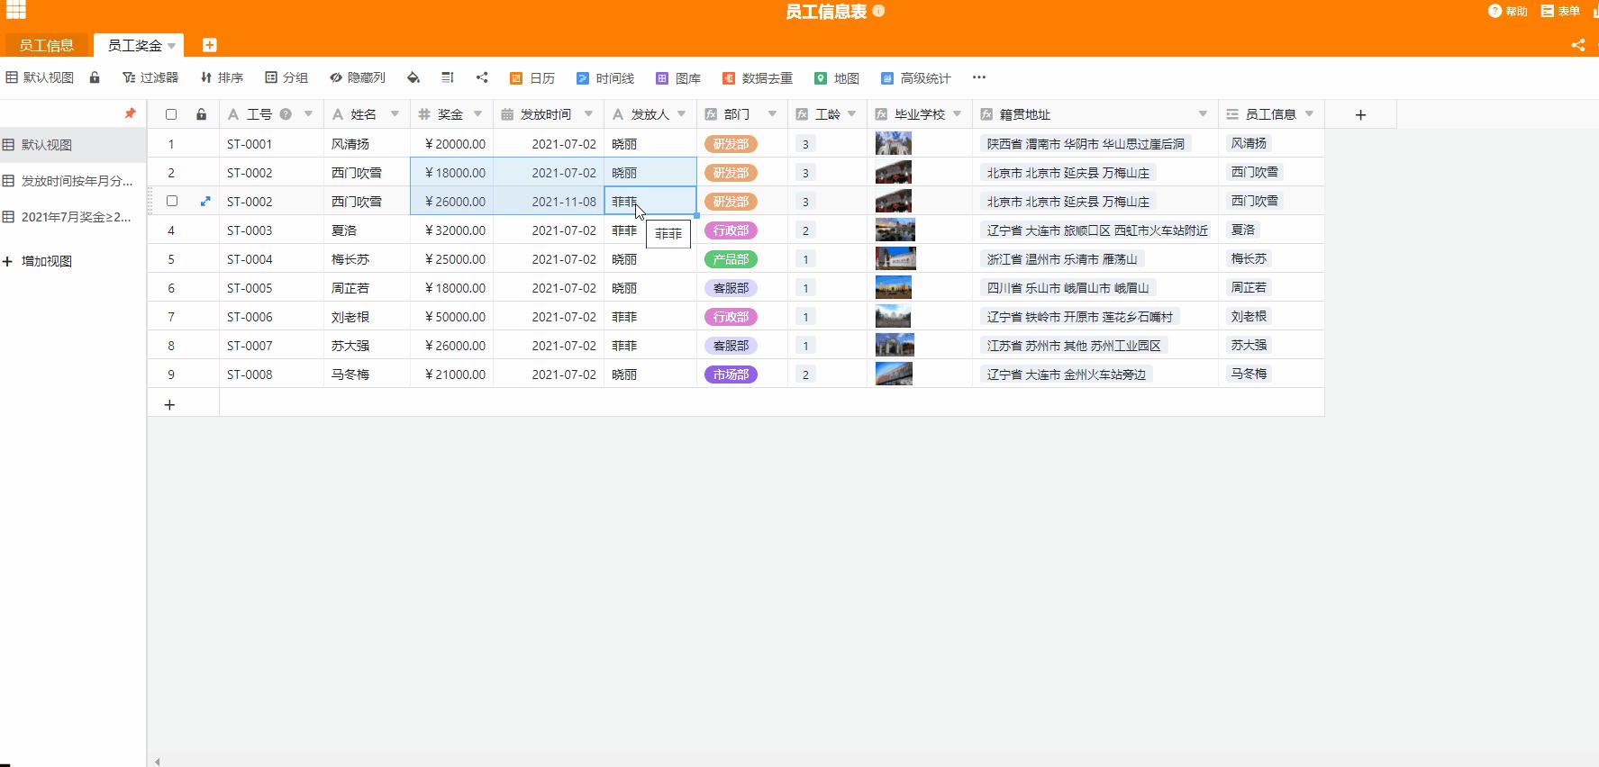Viewport: 1599px width, 767px height.
Task: Select the 员工奖金 tab
Action: [x=134, y=45]
